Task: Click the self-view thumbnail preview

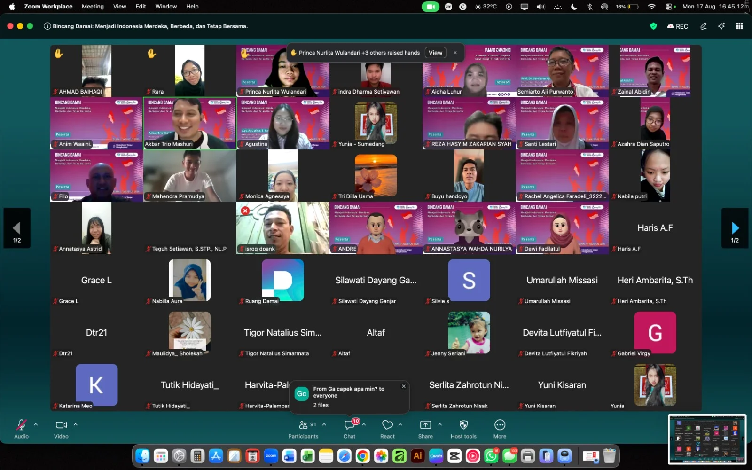Action: 707,439
